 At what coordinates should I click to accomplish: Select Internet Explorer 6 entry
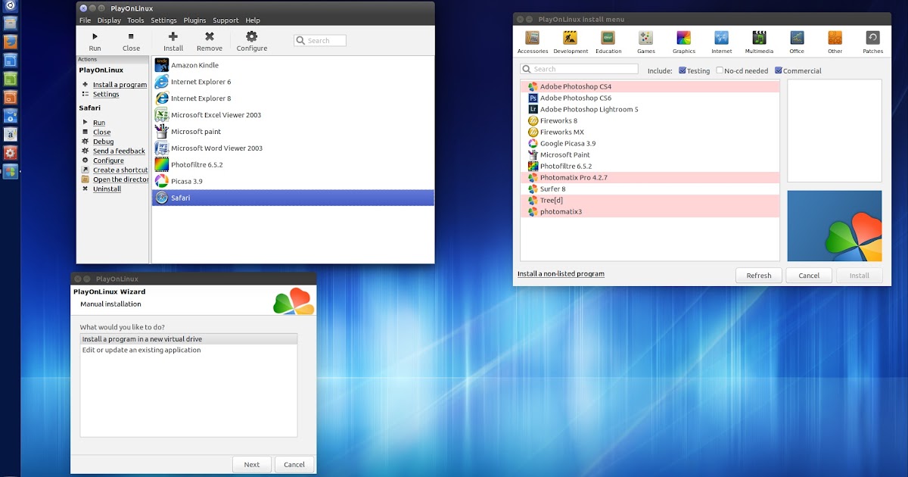293,82
